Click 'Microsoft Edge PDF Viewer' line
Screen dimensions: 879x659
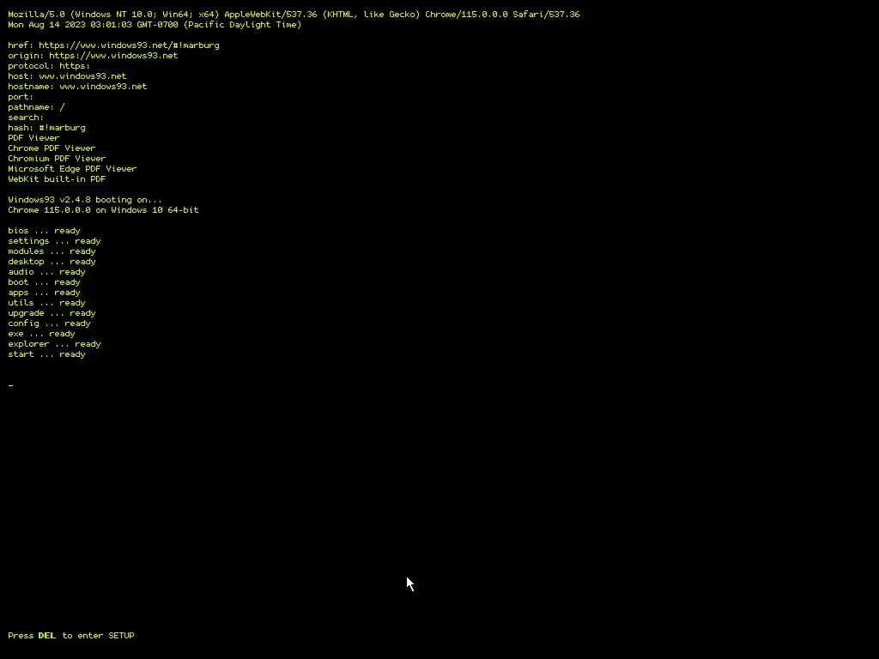[72, 169]
